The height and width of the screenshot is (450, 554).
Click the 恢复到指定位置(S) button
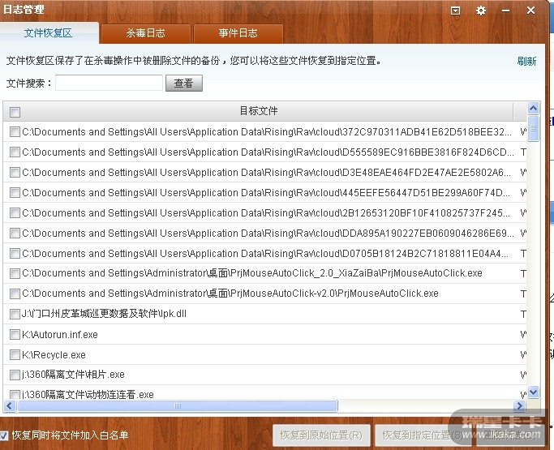[x=423, y=435]
